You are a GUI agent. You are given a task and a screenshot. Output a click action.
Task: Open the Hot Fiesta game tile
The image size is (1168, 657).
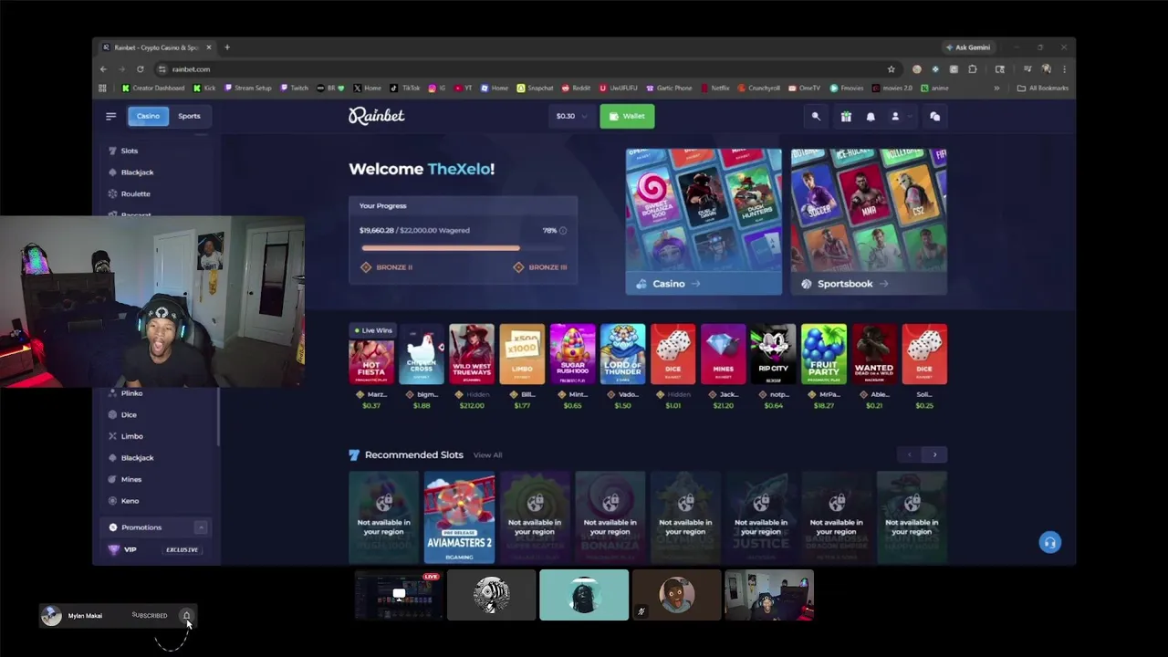371,354
